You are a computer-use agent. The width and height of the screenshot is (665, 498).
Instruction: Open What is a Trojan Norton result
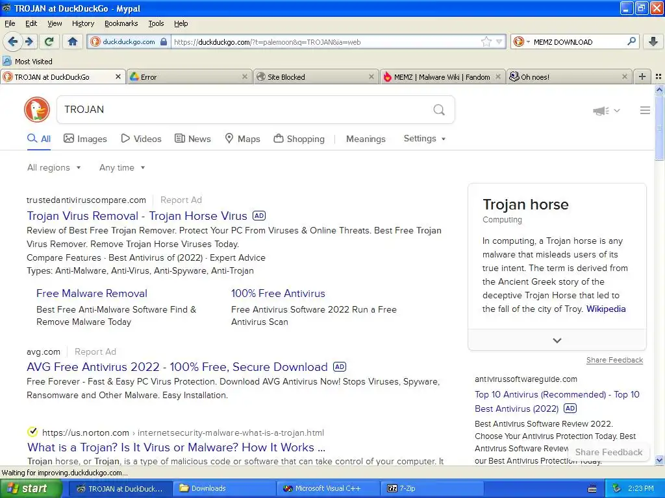tap(176, 447)
